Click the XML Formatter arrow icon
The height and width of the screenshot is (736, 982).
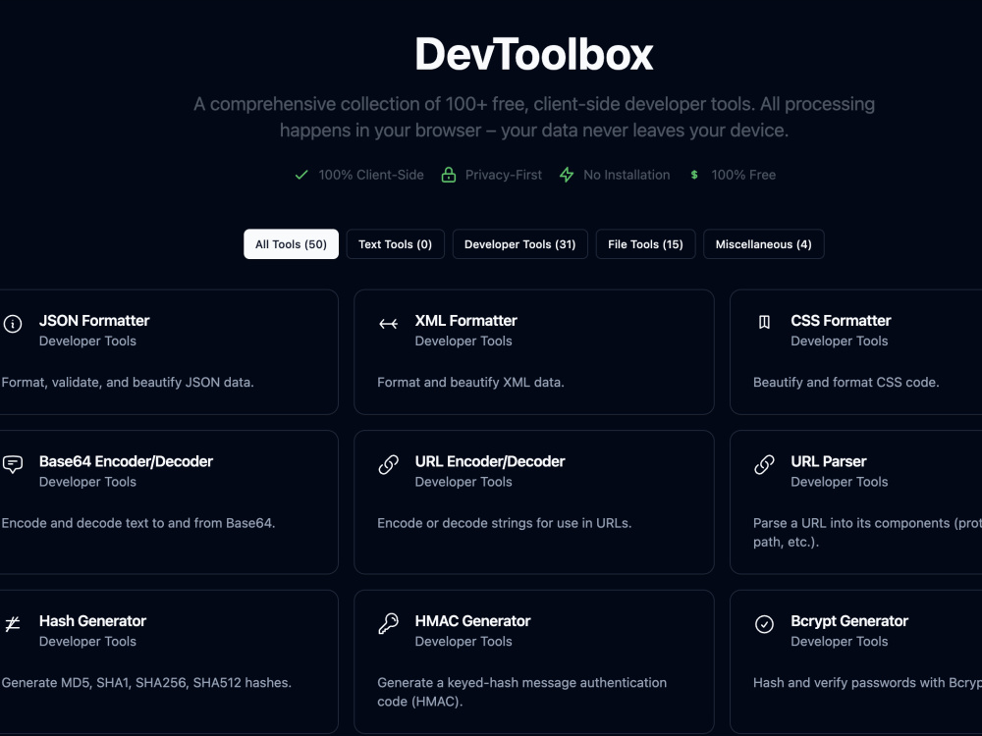388,324
